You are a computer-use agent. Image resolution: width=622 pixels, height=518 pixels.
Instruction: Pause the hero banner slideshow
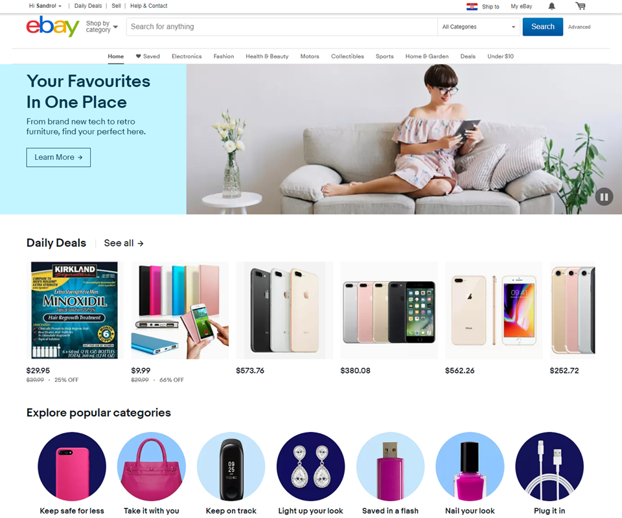coord(604,197)
